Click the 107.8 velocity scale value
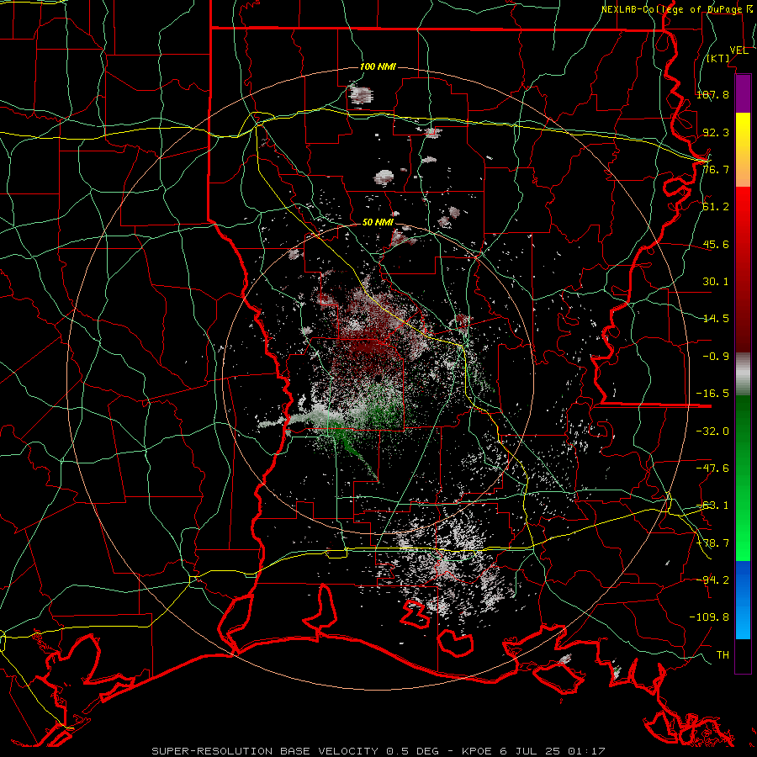This screenshot has width=757, height=757. point(712,94)
